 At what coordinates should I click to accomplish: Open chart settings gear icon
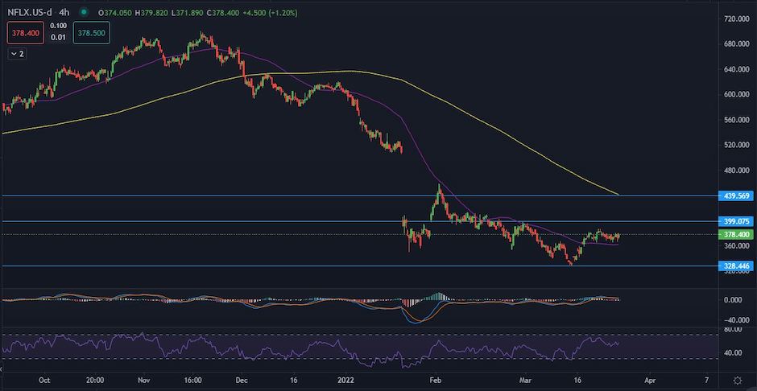pos(737,380)
